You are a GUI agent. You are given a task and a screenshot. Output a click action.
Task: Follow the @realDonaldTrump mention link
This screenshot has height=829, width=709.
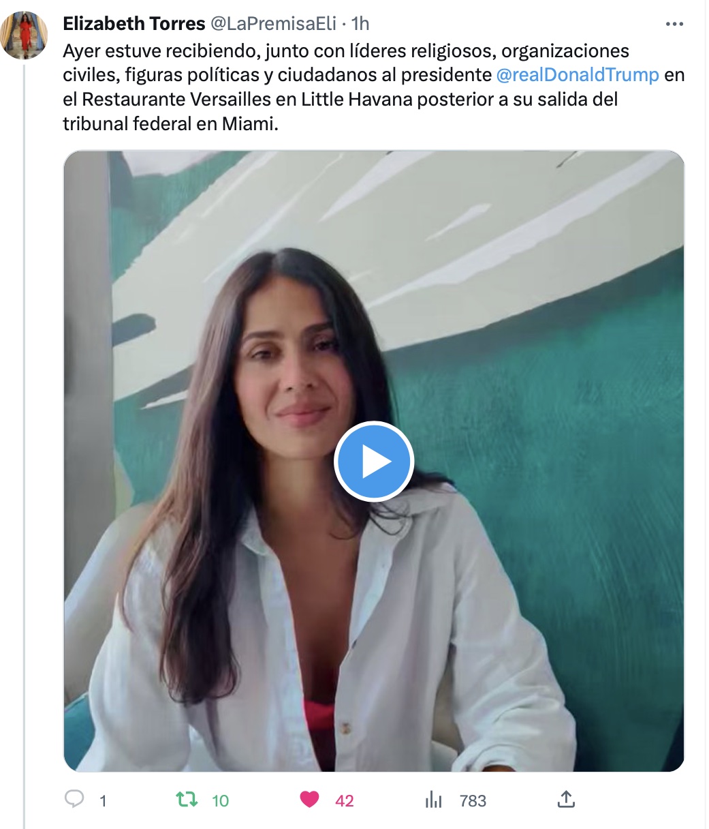pyautogui.click(x=578, y=74)
